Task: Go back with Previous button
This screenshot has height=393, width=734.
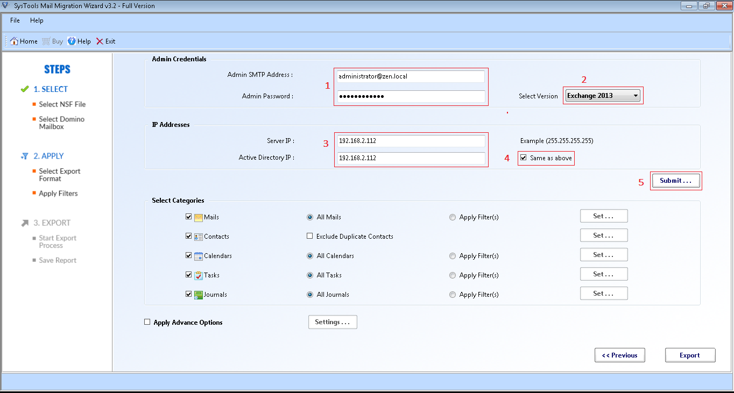Action: (620, 355)
